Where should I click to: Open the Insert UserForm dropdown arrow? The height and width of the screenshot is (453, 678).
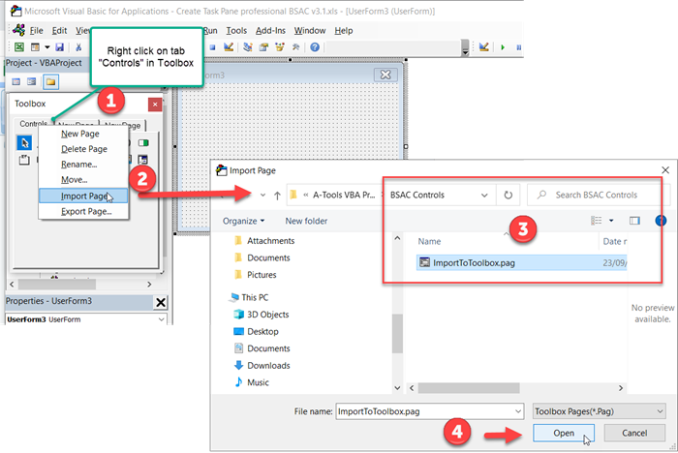point(46,47)
